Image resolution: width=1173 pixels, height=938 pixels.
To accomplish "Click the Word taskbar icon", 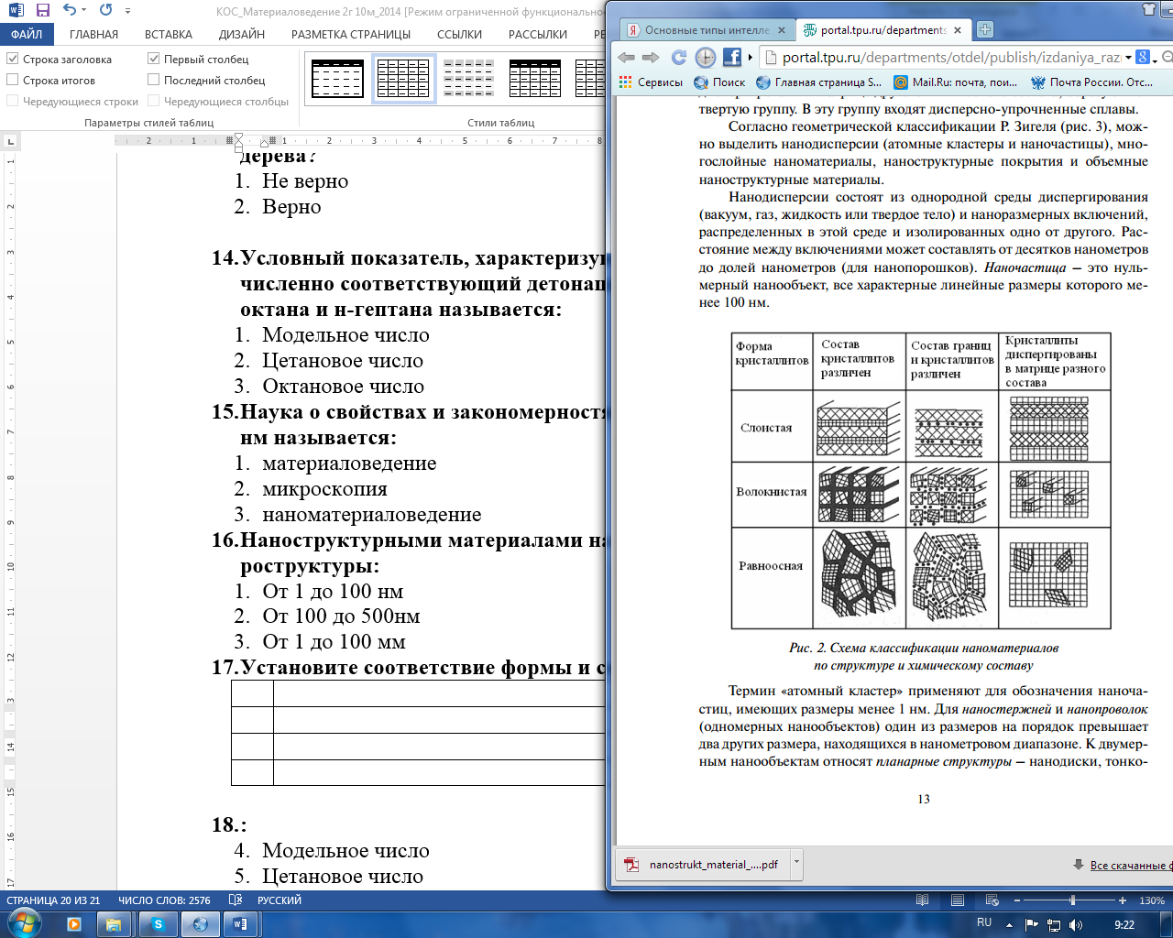I will click(240, 924).
